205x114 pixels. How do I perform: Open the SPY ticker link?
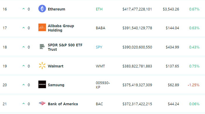(99, 47)
